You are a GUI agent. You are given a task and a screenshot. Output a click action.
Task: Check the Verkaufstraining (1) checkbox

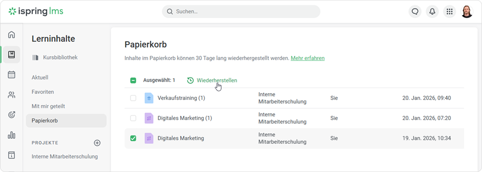coord(133,98)
